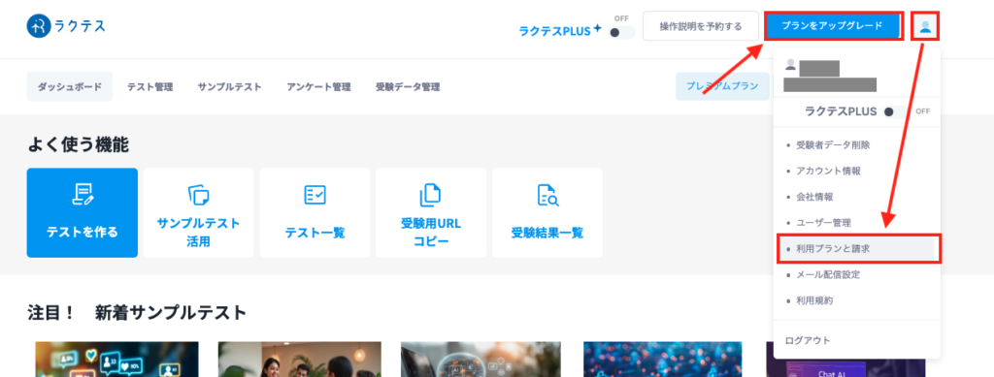Viewport: 994px width, 377px height.
Task: Open sample test thumbnail showing smiling people
Action: tap(299, 360)
